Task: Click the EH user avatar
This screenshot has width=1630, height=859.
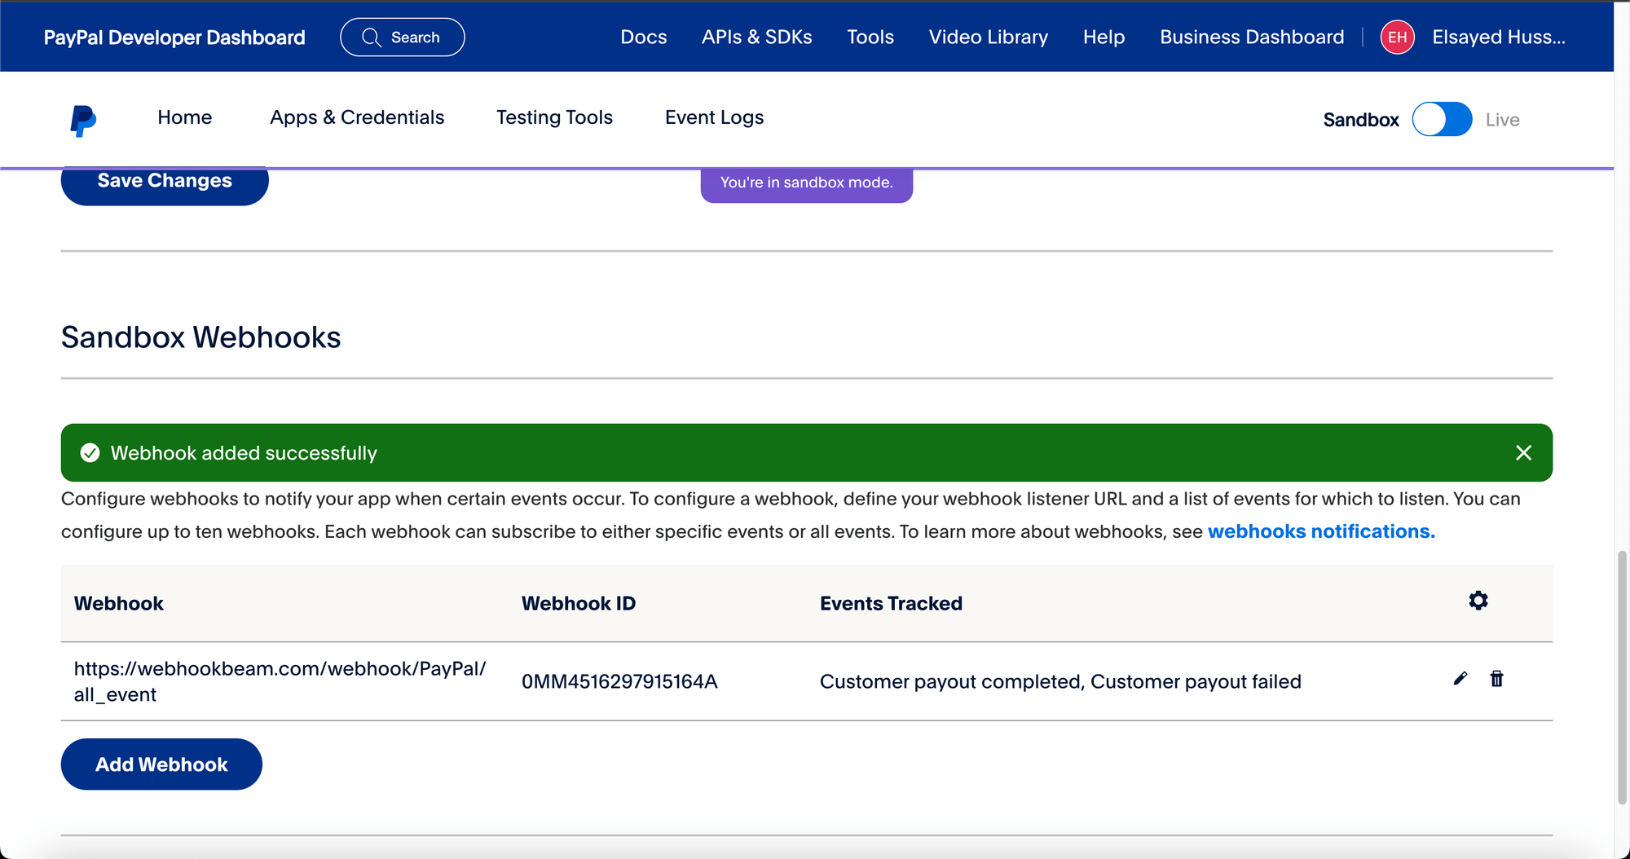Action: pyautogui.click(x=1397, y=37)
